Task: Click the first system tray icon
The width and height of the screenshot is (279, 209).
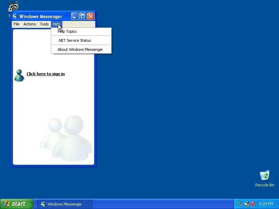Action: 240,204
